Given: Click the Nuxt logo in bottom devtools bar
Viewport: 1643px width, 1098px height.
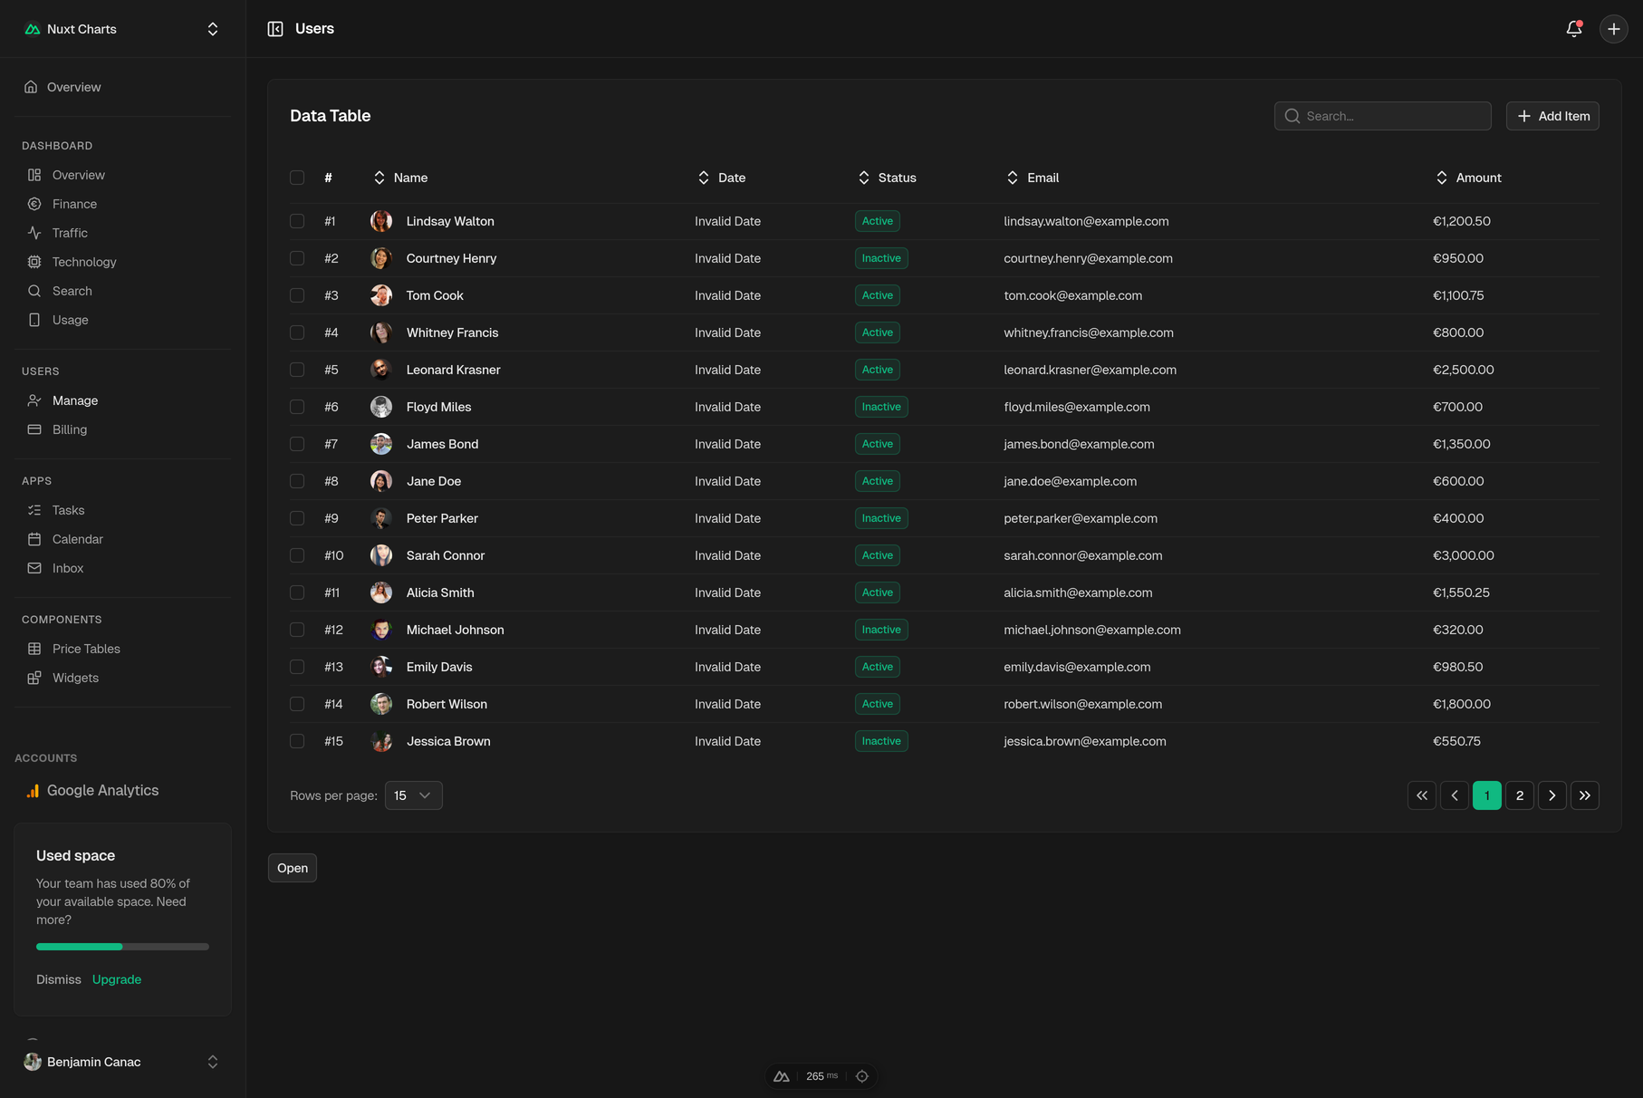Looking at the screenshot, I should (781, 1076).
